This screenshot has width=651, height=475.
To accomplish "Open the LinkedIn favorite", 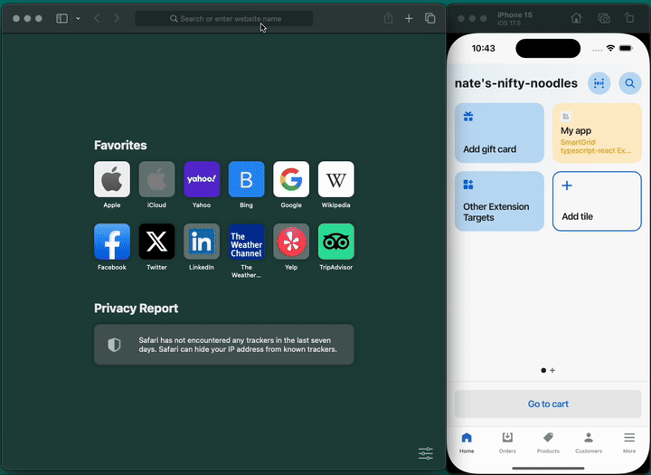I will click(202, 242).
